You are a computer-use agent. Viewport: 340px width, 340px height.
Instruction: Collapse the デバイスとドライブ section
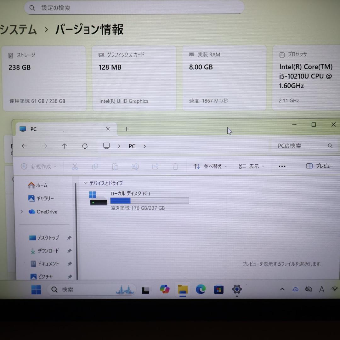[x=85, y=183]
